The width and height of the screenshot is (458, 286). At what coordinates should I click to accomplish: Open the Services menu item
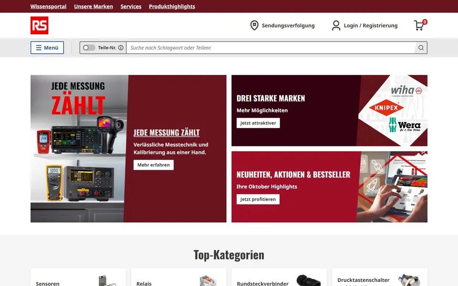[131, 6]
